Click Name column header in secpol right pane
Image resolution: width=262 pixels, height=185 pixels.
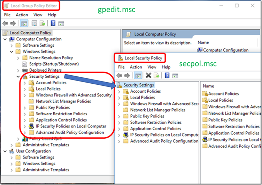[x=208, y=86]
